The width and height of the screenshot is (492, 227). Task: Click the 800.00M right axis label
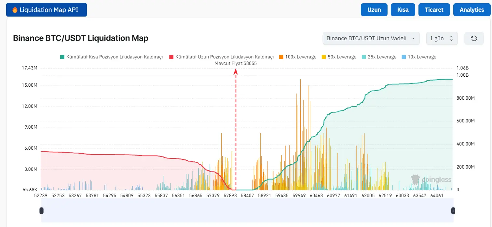466,98
